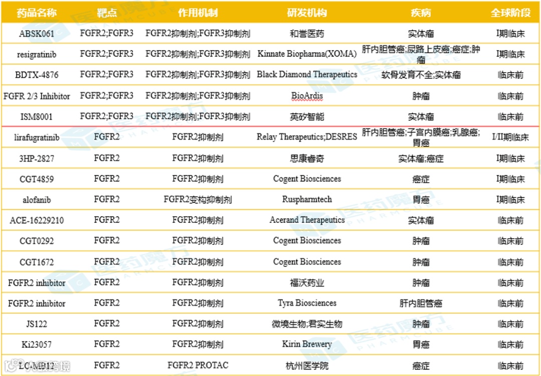Click the Tyra Biosciences institution cell
The height and width of the screenshot is (376, 541).
pos(307,303)
